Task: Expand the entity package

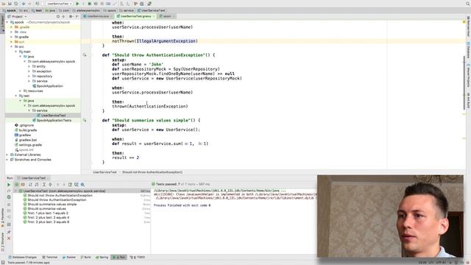Action: point(29,66)
